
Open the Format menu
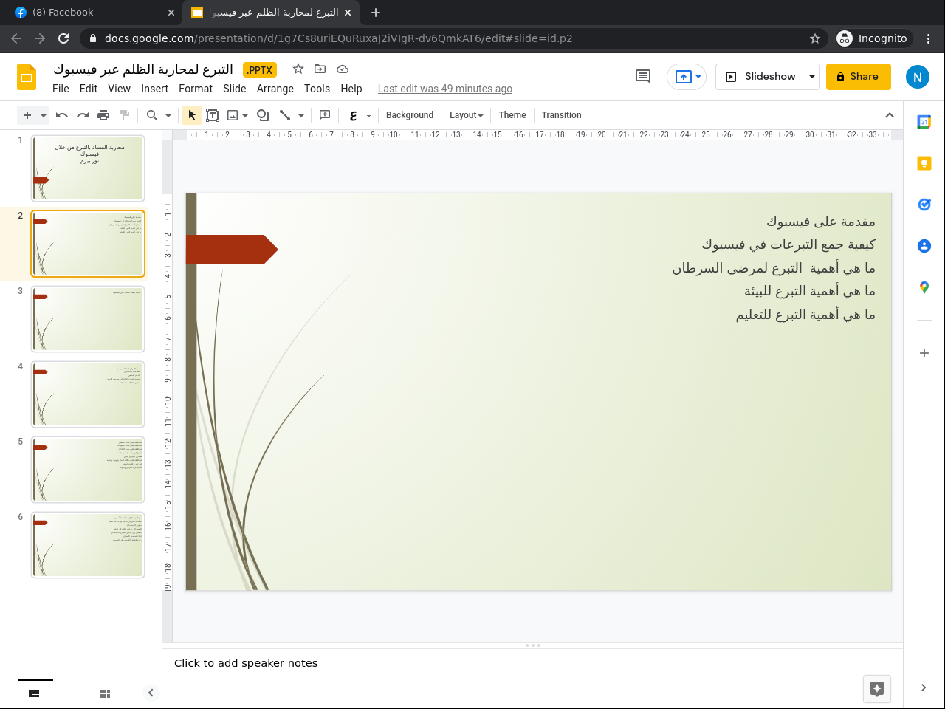pyautogui.click(x=196, y=89)
